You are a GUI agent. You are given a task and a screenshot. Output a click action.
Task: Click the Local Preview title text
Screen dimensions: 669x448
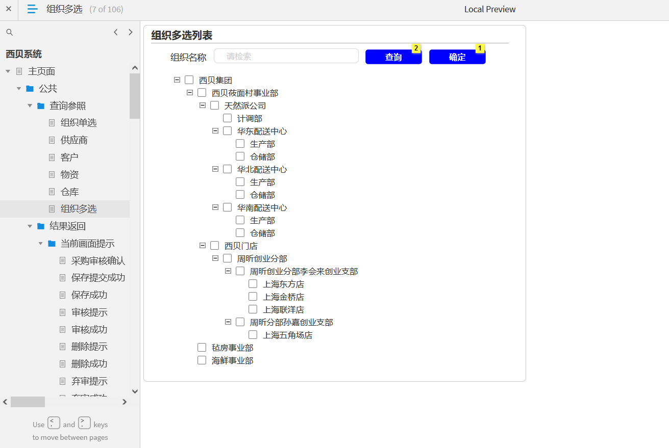click(490, 9)
